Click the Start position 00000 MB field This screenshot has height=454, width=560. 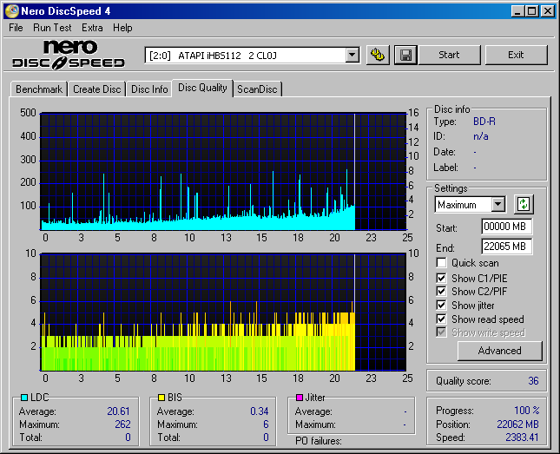pyautogui.click(x=506, y=227)
